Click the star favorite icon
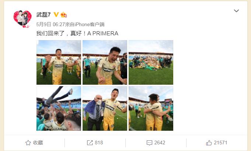251x151 pixels. (x=28, y=143)
